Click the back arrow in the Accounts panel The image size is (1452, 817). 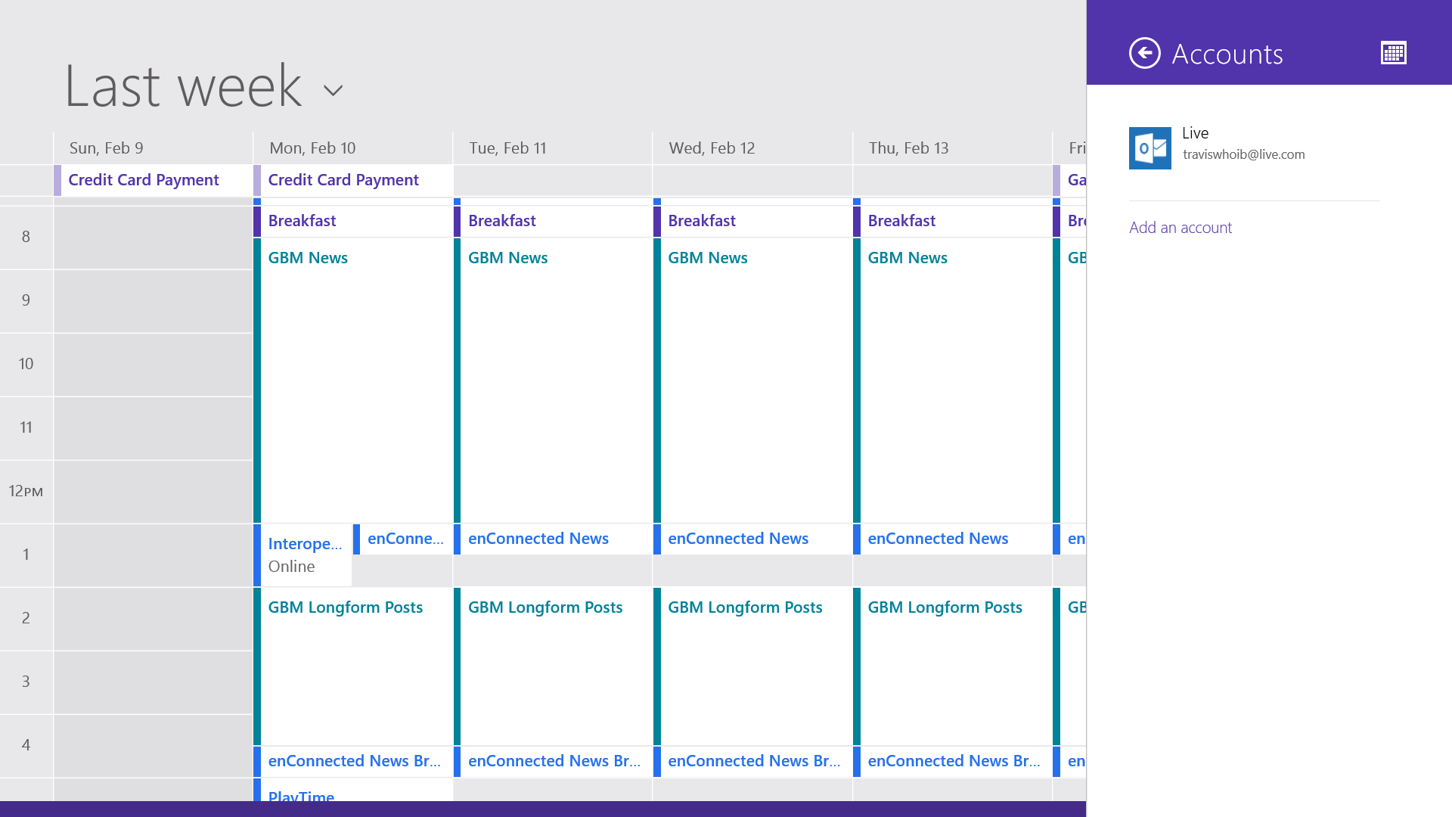pyautogui.click(x=1144, y=53)
